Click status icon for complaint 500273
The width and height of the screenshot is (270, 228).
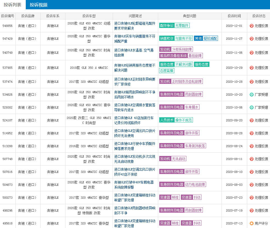point(252,198)
